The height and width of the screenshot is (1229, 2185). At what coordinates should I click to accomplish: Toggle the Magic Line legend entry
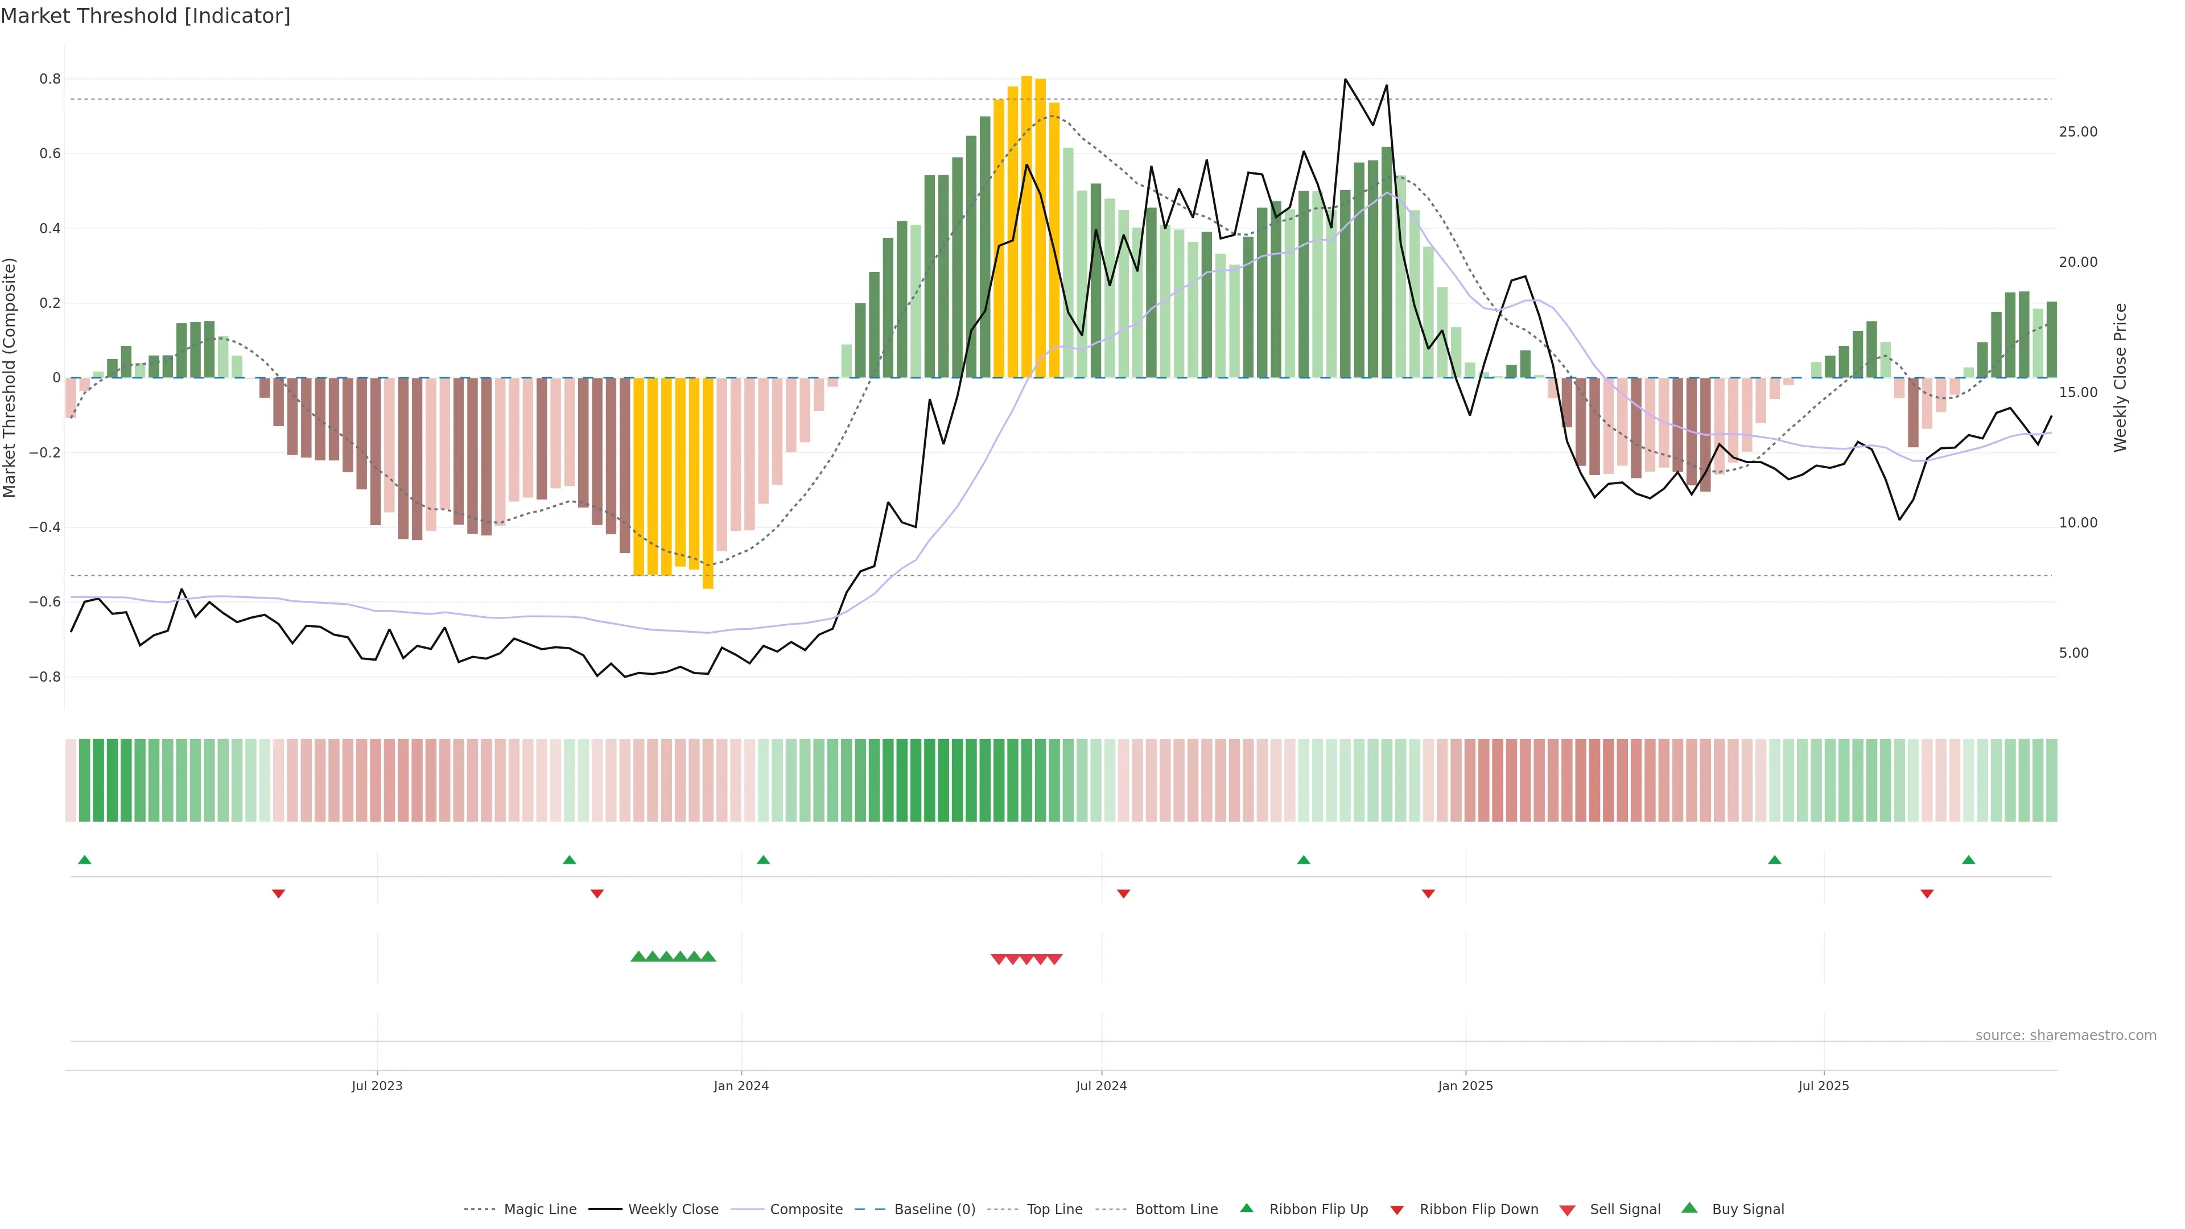tap(539, 1210)
